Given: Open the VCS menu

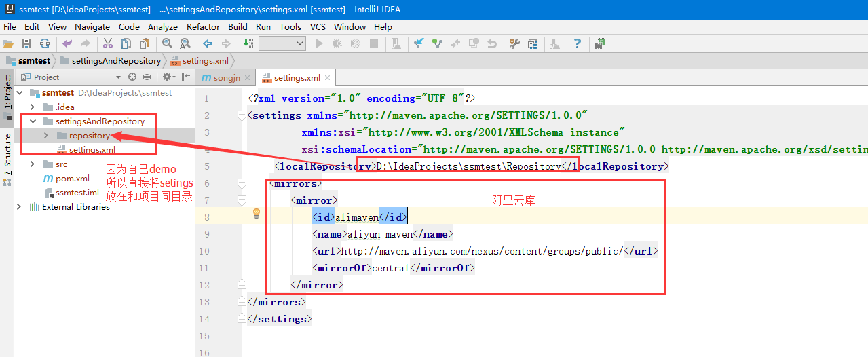Looking at the screenshot, I should click(318, 27).
